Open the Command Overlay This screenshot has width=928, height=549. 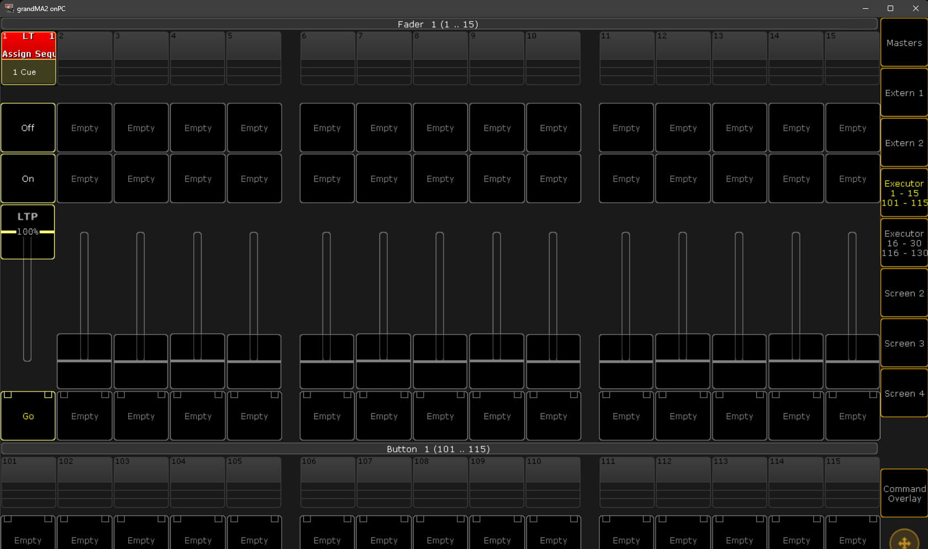pos(904,493)
